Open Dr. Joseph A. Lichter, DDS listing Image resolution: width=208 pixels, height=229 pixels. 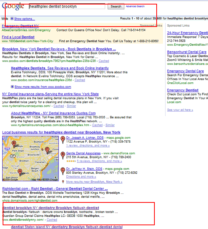click(x=85, y=138)
